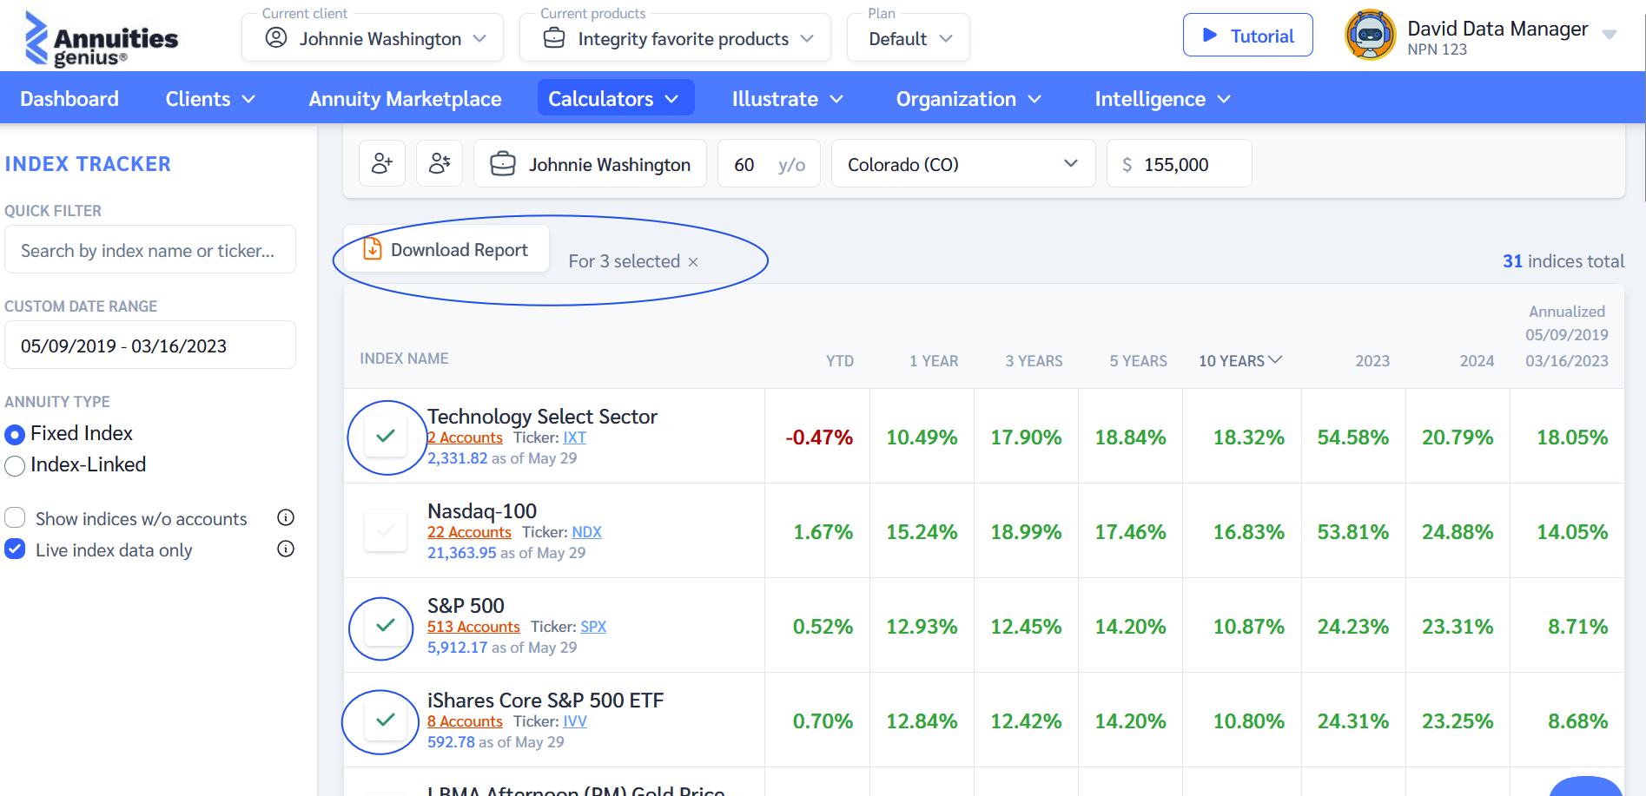This screenshot has height=796, width=1646.
Task: Uncheck the iShares Core S&P 500 ETF checkbox
Action: point(386,720)
